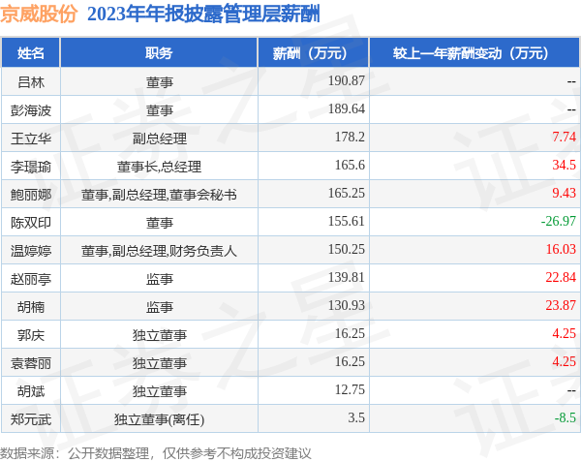This screenshot has width=581, height=462.
Task: Select the name 吕林
Action: click(x=31, y=82)
